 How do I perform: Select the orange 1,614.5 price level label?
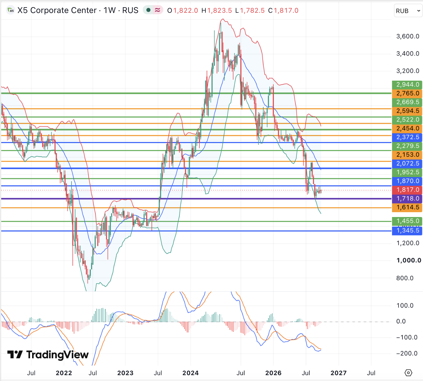407,208
